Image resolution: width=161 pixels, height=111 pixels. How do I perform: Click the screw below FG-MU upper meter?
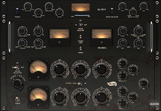pyautogui.click(x=38, y=77)
